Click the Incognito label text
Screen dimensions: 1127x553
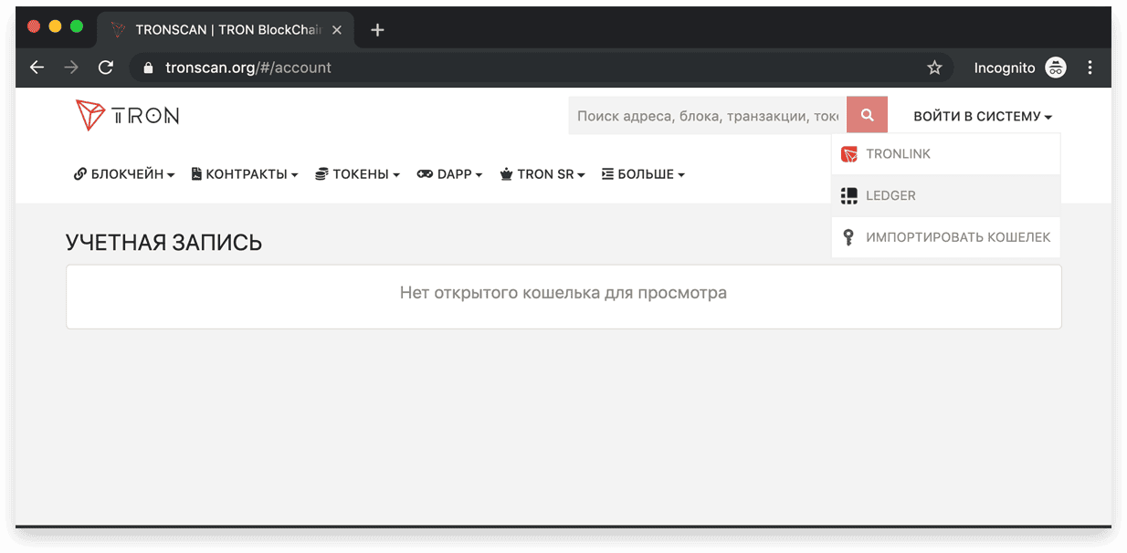(1005, 68)
